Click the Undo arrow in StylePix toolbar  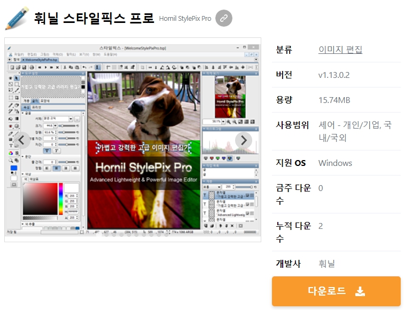point(84,67)
